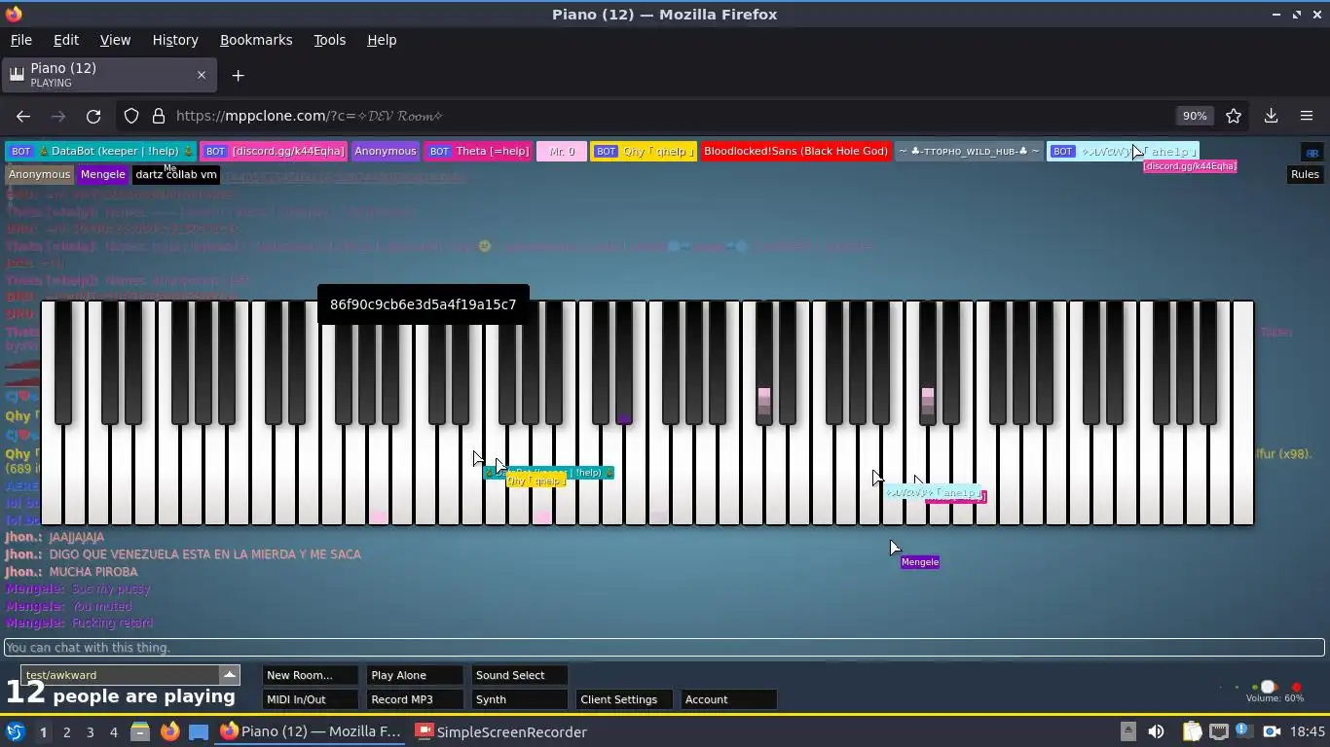1330x747 pixels.
Task: Open the Bookmarks menu
Action: (256, 40)
